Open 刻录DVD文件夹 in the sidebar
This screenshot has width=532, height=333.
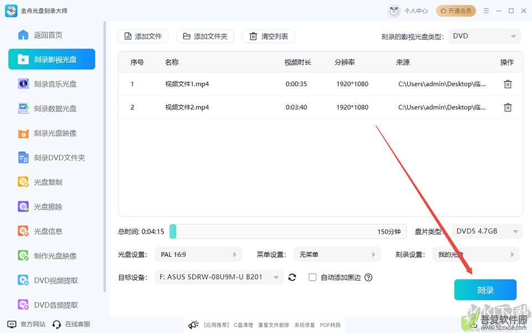tap(52, 157)
